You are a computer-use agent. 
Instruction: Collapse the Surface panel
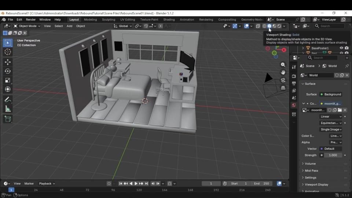(324, 84)
